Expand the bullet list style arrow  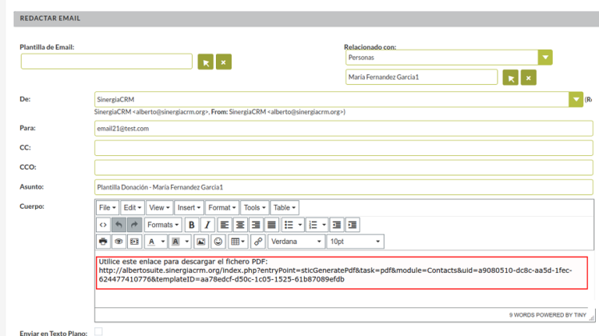[x=299, y=225]
